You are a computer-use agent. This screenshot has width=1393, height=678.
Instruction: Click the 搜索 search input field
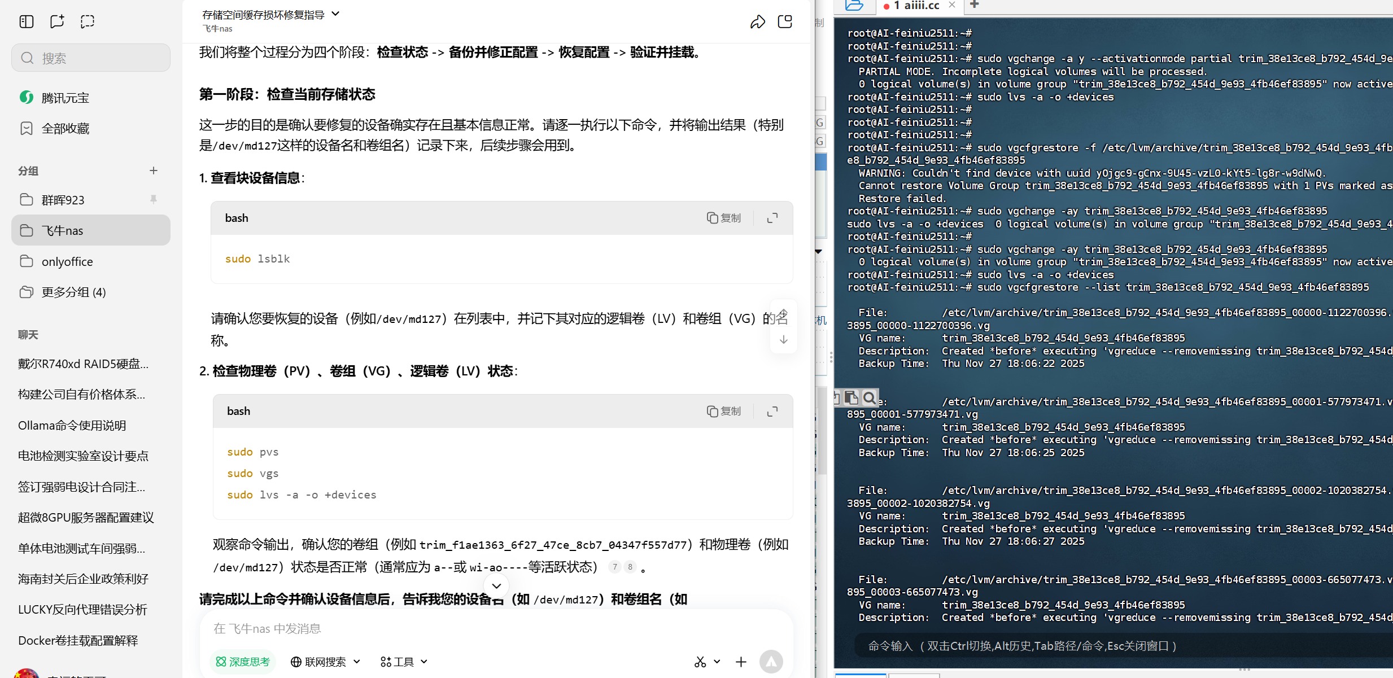[90, 57]
